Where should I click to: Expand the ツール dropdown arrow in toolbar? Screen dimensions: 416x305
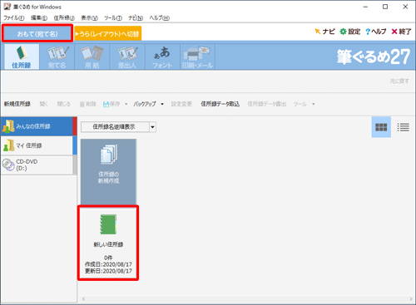point(314,104)
